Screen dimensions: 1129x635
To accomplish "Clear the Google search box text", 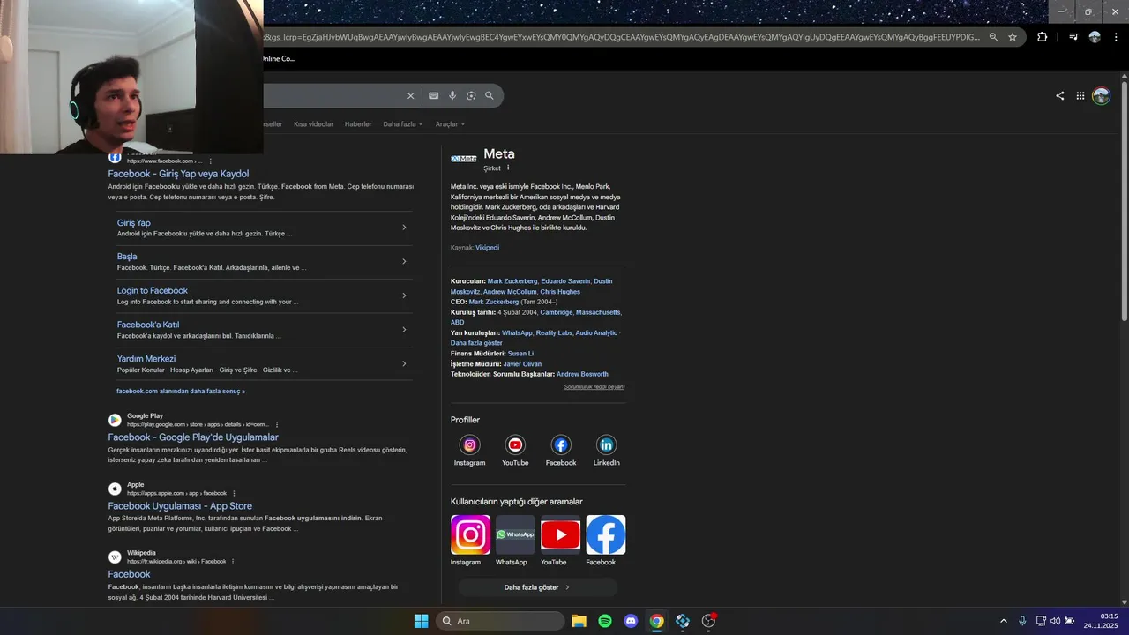I will point(410,95).
